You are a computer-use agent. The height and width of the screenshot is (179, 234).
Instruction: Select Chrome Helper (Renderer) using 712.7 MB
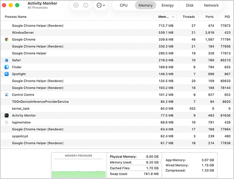(x=117, y=25)
